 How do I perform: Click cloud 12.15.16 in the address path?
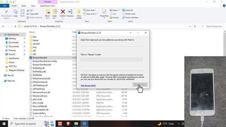[x=30, y=26]
